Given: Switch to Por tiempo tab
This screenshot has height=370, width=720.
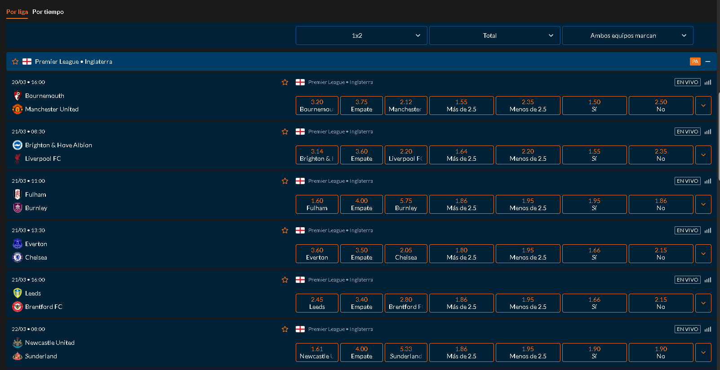Looking at the screenshot, I should point(48,12).
